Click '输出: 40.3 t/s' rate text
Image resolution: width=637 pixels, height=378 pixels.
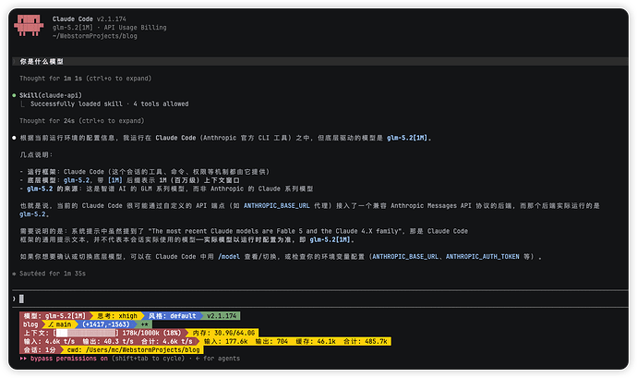[x=108, y=341]
